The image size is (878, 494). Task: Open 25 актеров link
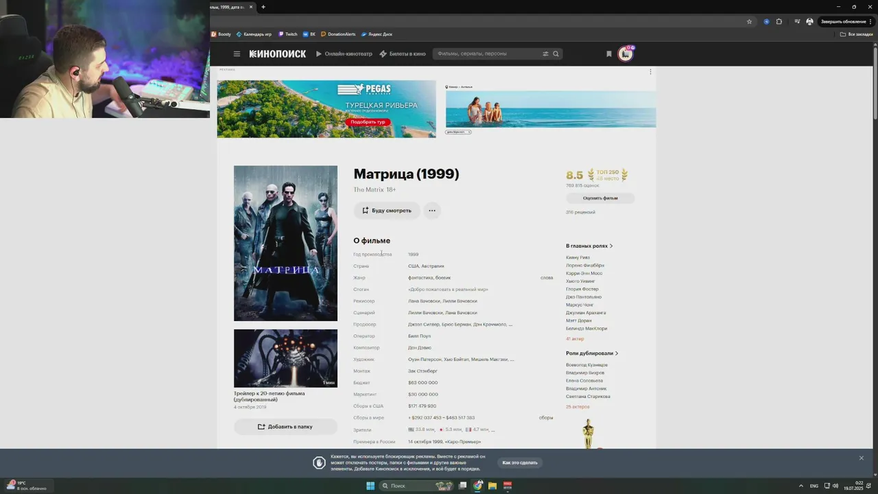578,407
